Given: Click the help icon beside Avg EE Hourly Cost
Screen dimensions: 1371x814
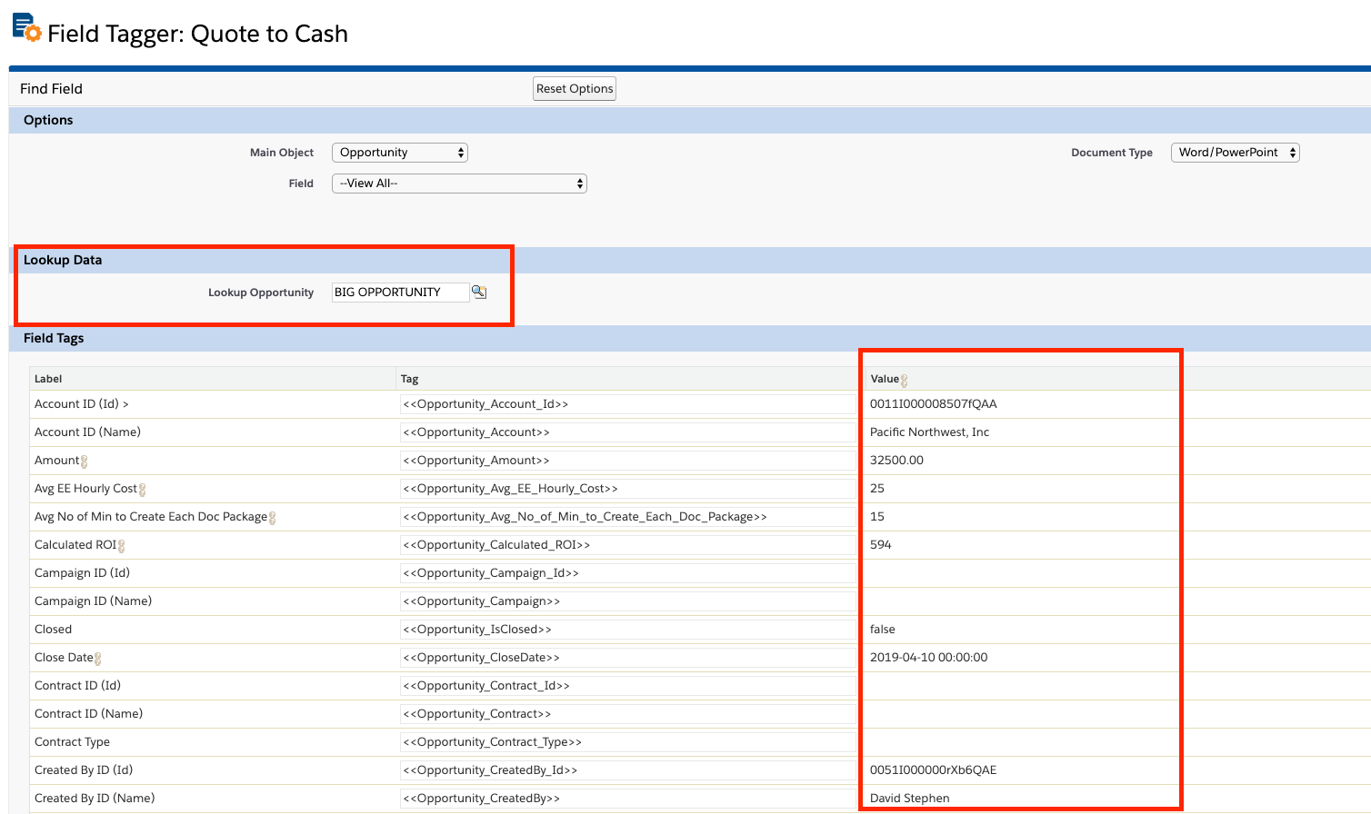Looking at the screenshot, I should coord(143,490).
